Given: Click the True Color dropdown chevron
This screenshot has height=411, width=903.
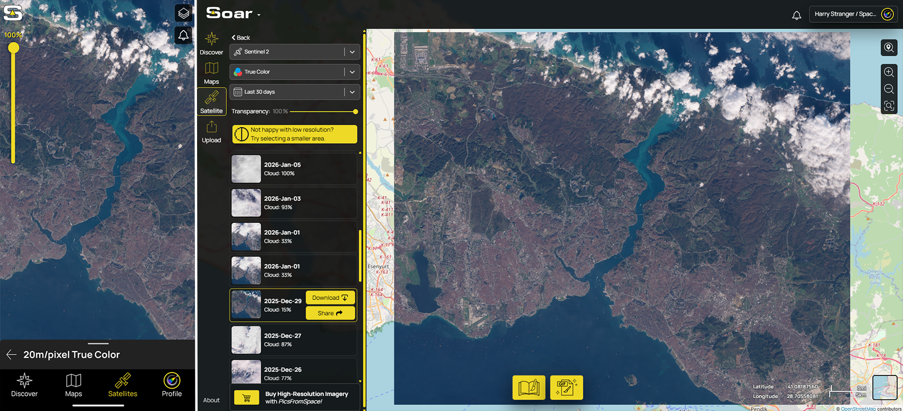Looking at the screenshot, I should point(352,72).
